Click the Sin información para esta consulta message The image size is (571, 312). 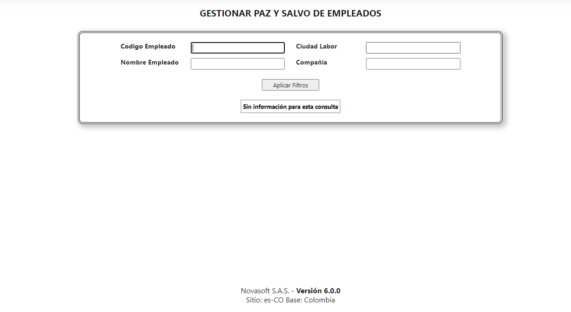290,106
